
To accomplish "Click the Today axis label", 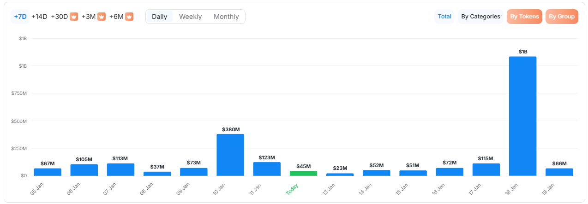I will 292,189.
